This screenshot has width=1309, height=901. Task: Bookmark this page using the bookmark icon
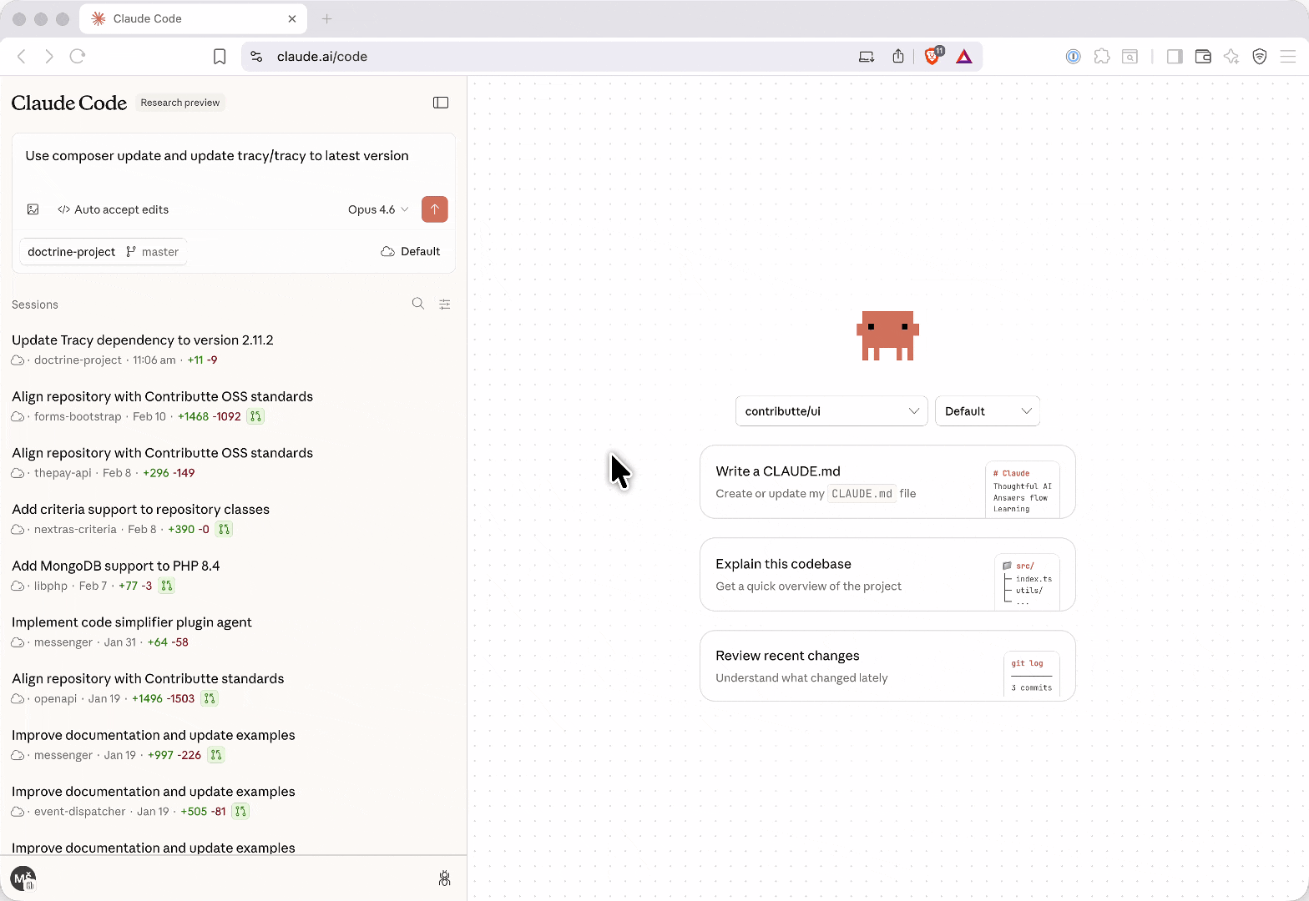tap(220, 57)
